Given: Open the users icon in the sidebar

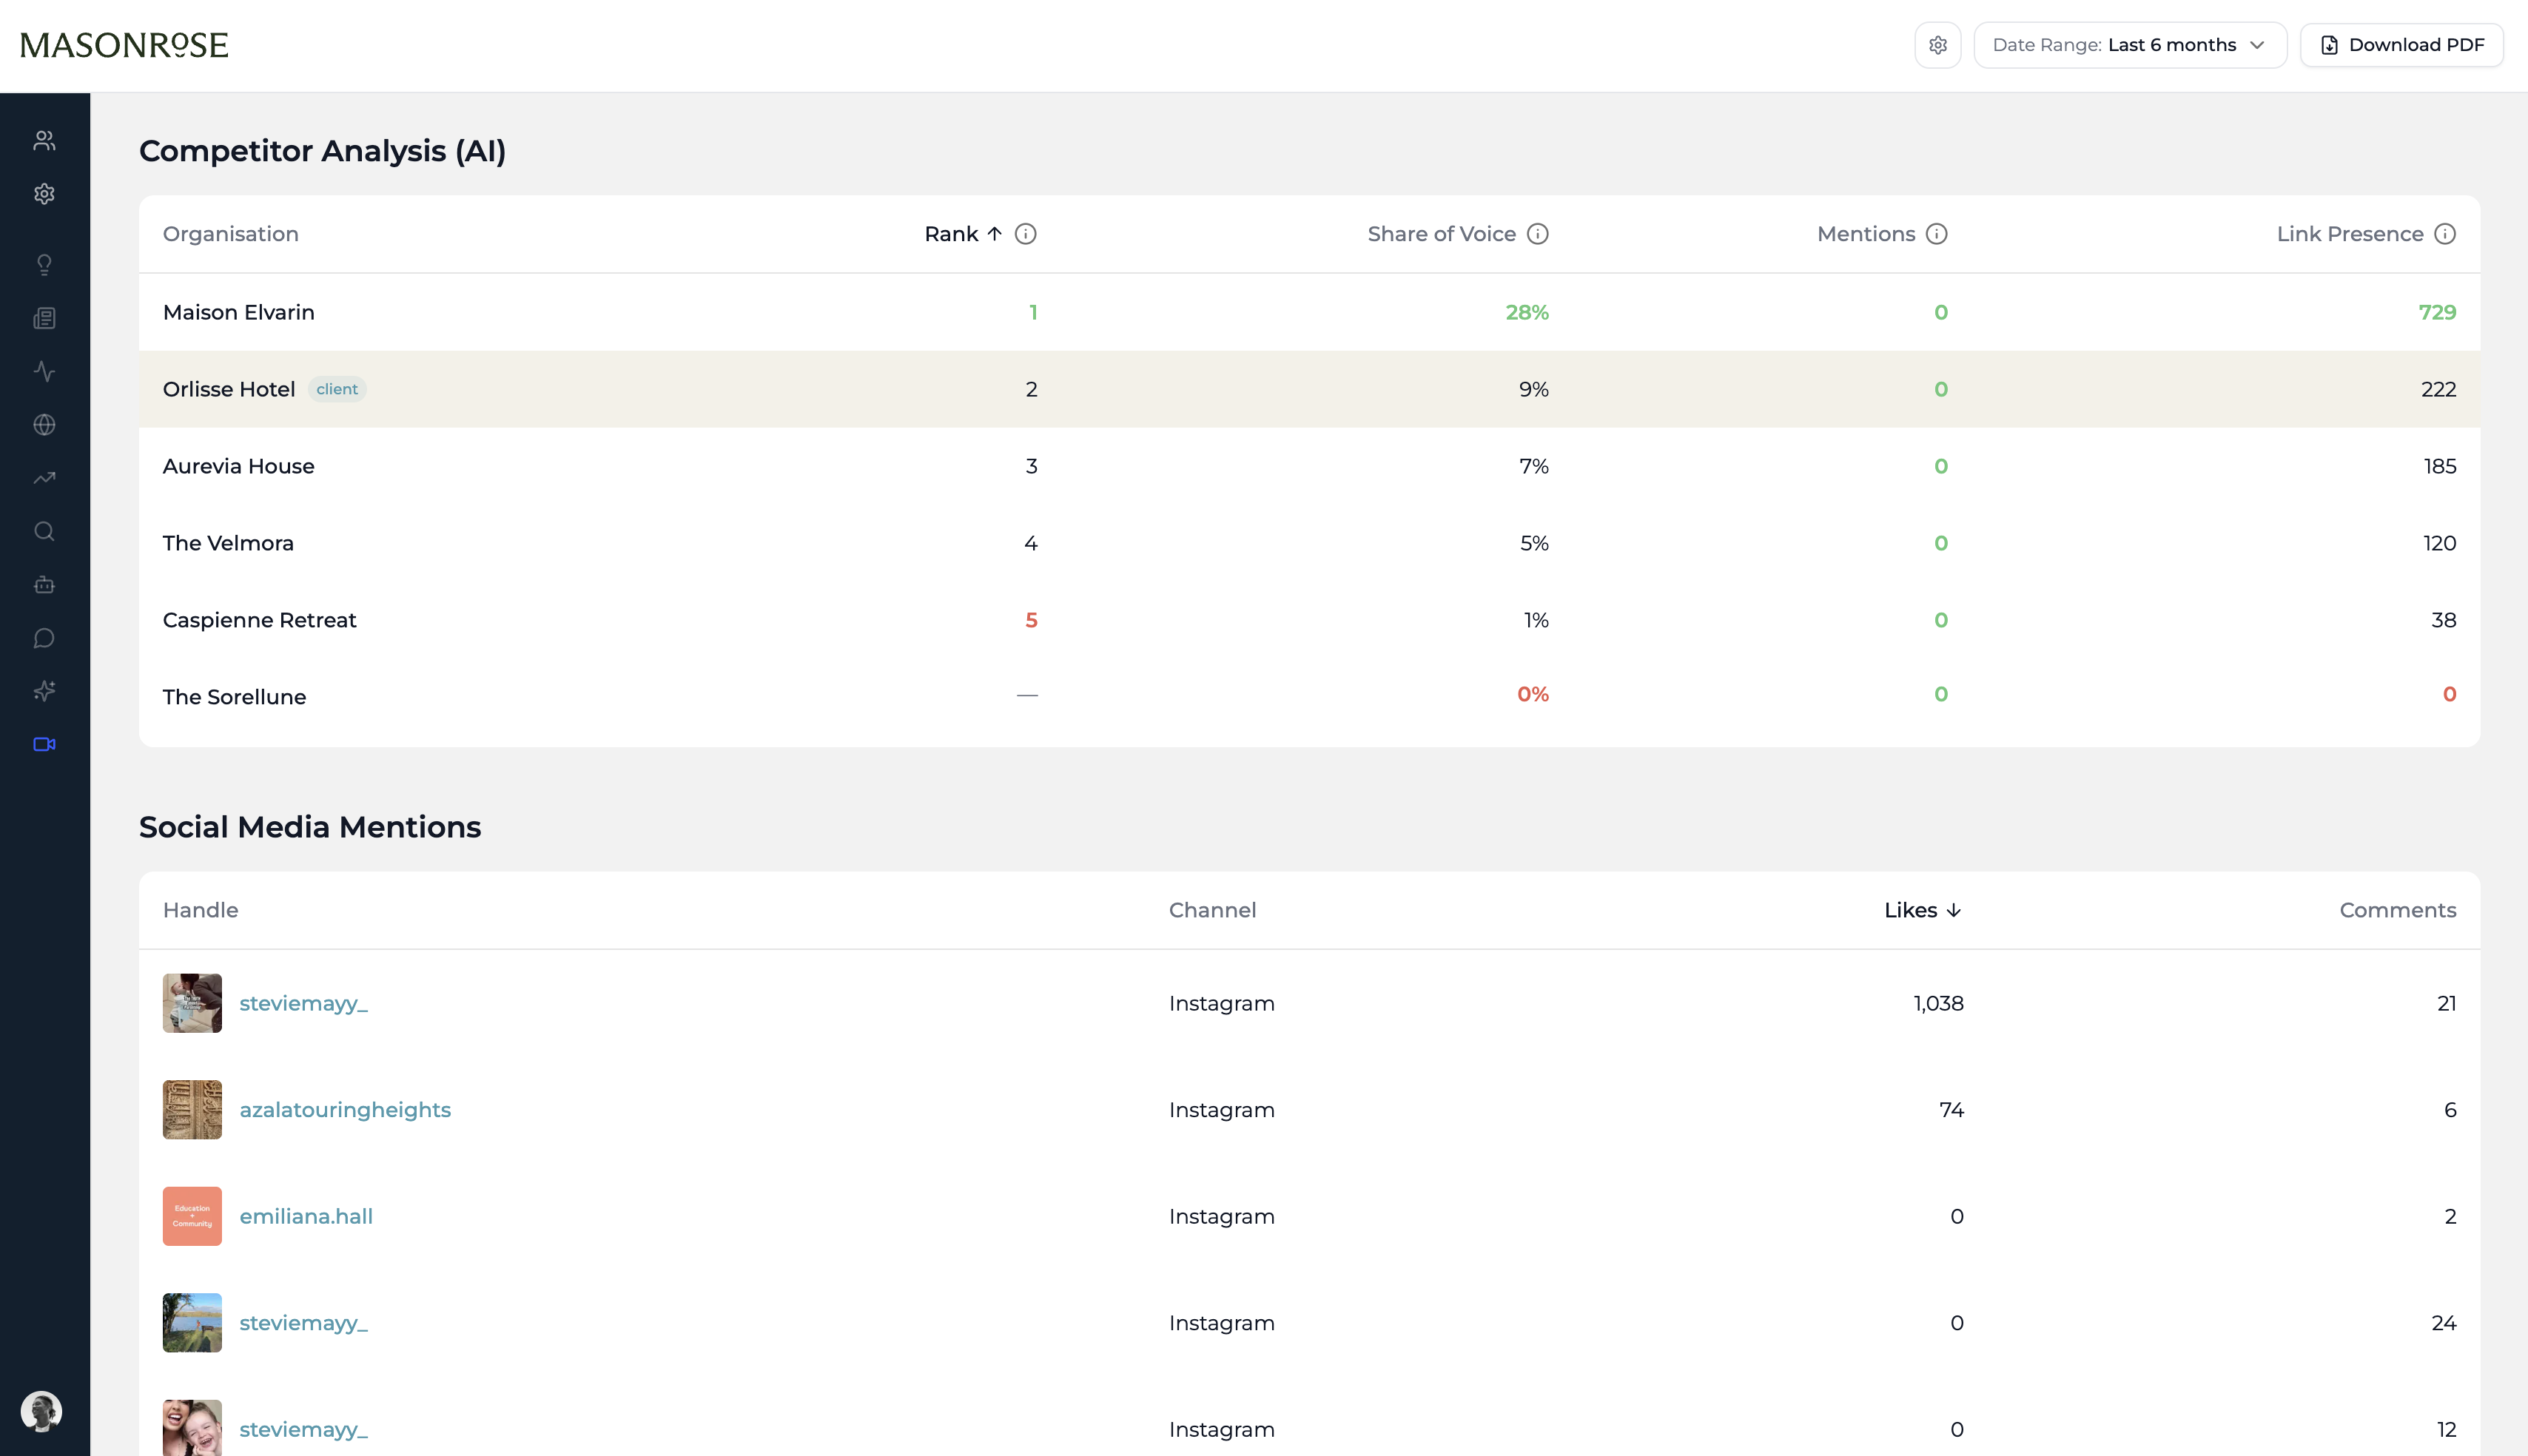Looking at the screenshot, I should pos(44,140).
